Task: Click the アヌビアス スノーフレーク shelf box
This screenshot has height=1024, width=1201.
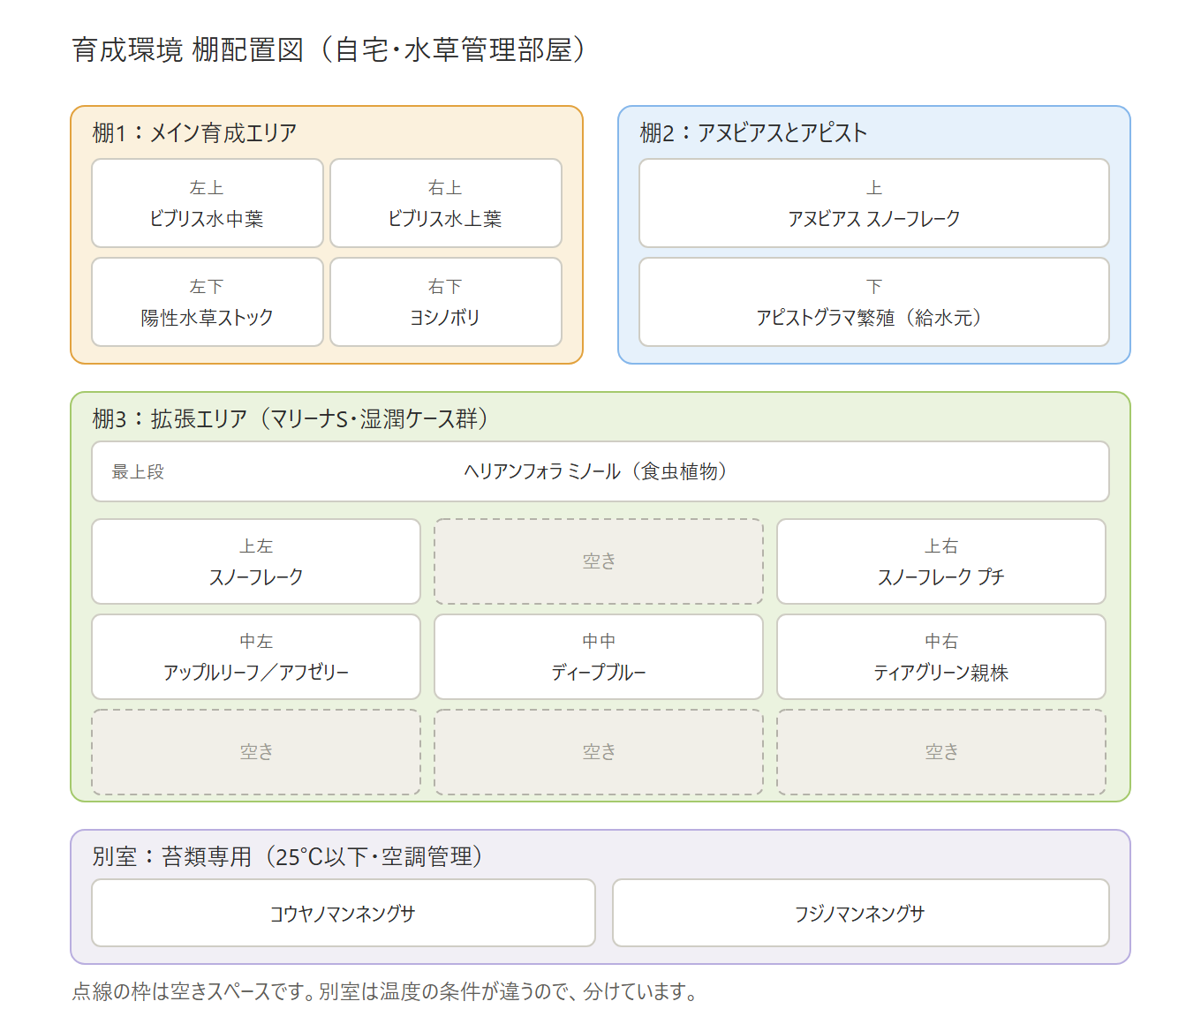Action: [x=874, y=203]
